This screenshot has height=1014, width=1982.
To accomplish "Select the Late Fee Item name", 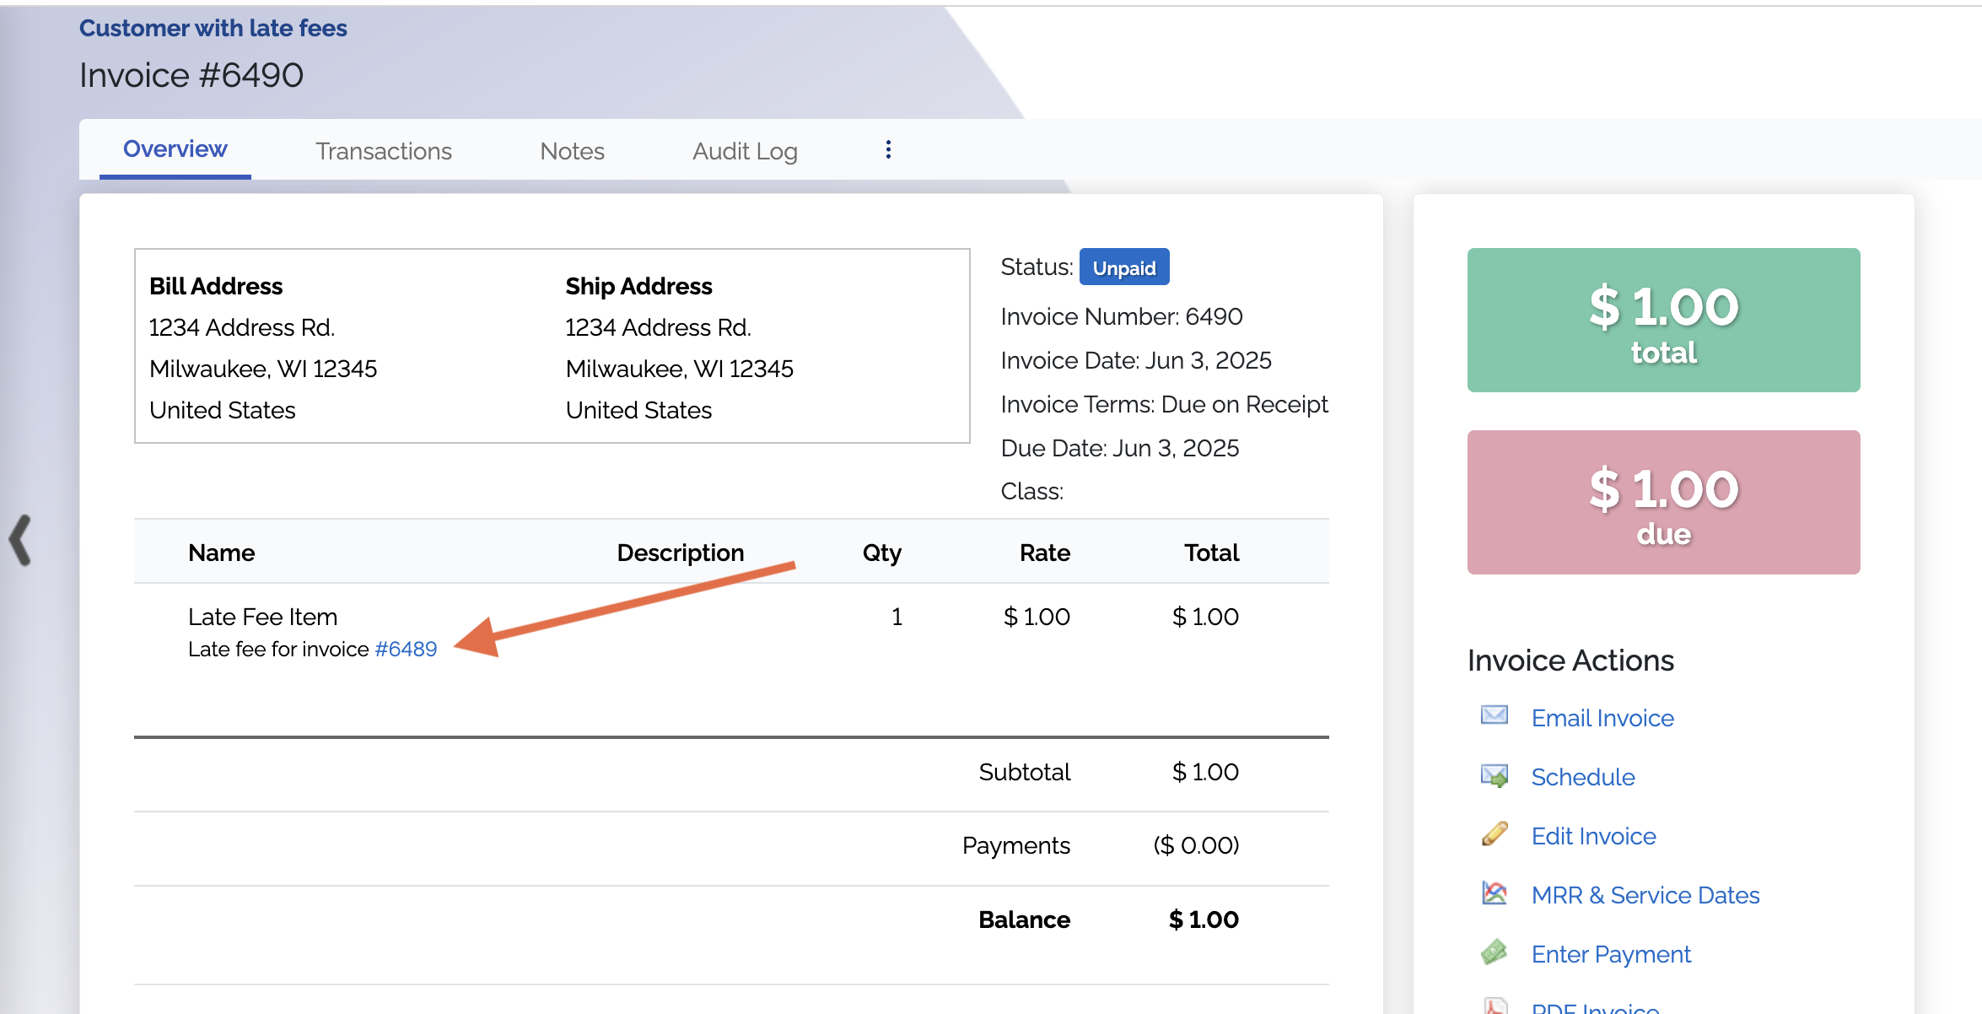I will [262, 617].
